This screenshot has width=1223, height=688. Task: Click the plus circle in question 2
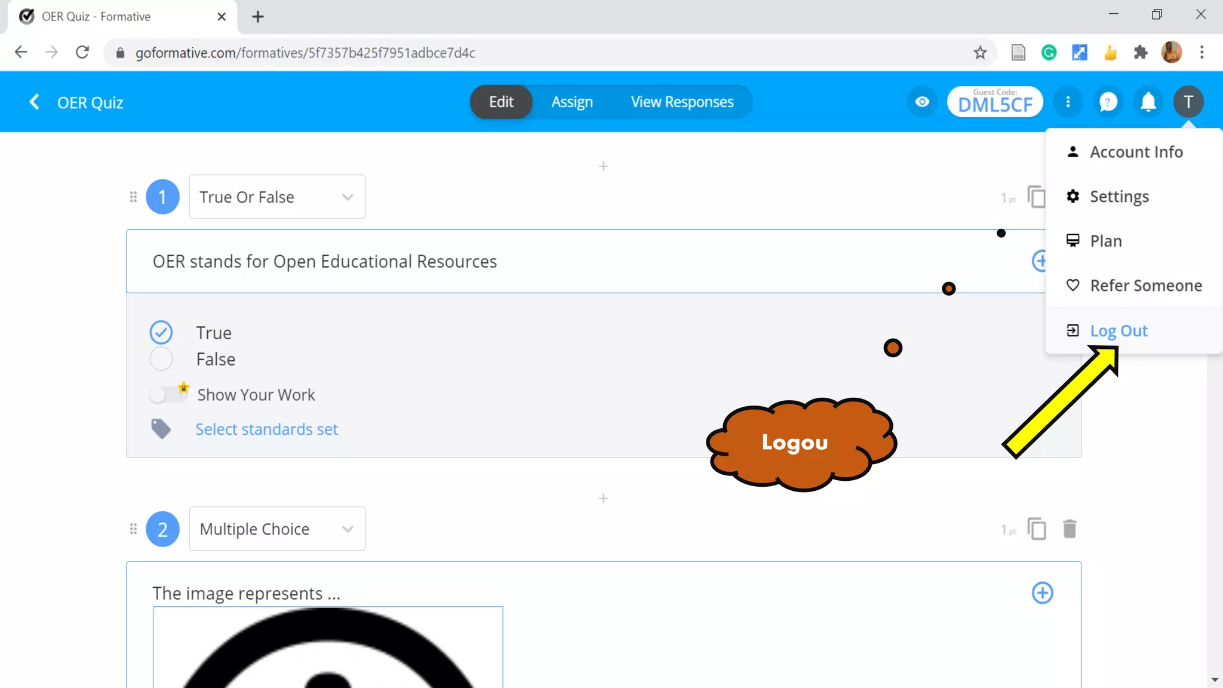(1042, 593)
